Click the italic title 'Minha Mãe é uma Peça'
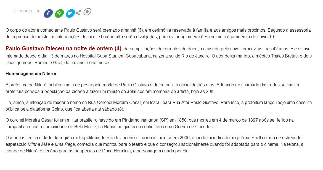 pyautogui.click(x=51, y=144)
